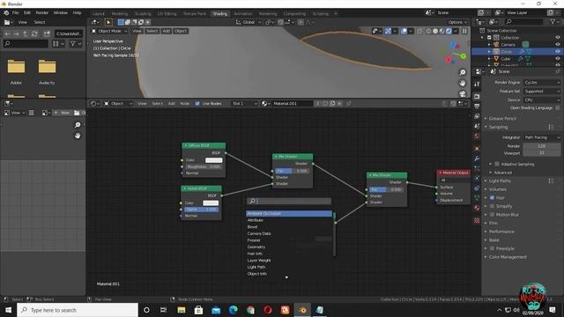564x317 pixels.
Task: Open the Render Engine Cycles dropdown
Action: coord(542,82)
